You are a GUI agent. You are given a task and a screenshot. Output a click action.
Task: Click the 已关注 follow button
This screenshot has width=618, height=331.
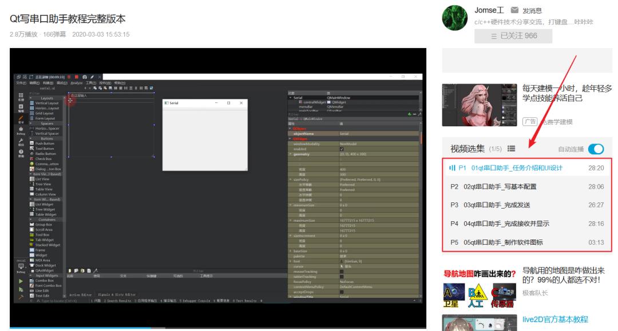coord(513,35)
